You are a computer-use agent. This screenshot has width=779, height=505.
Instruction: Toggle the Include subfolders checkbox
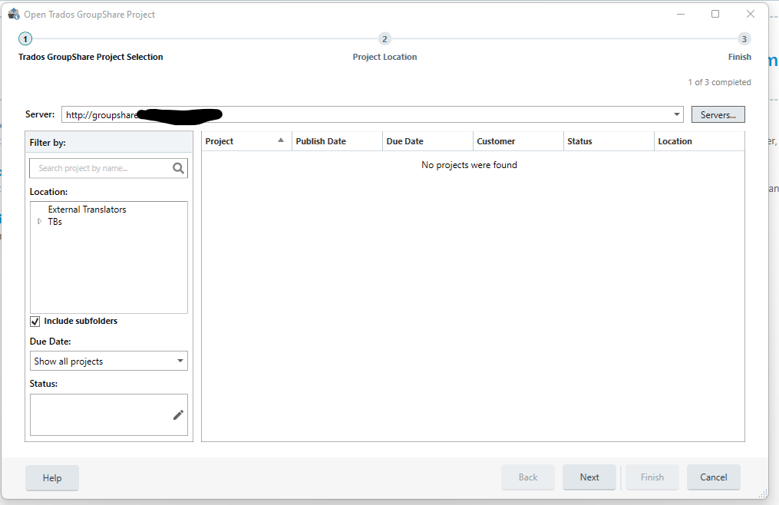pos(35,322)
